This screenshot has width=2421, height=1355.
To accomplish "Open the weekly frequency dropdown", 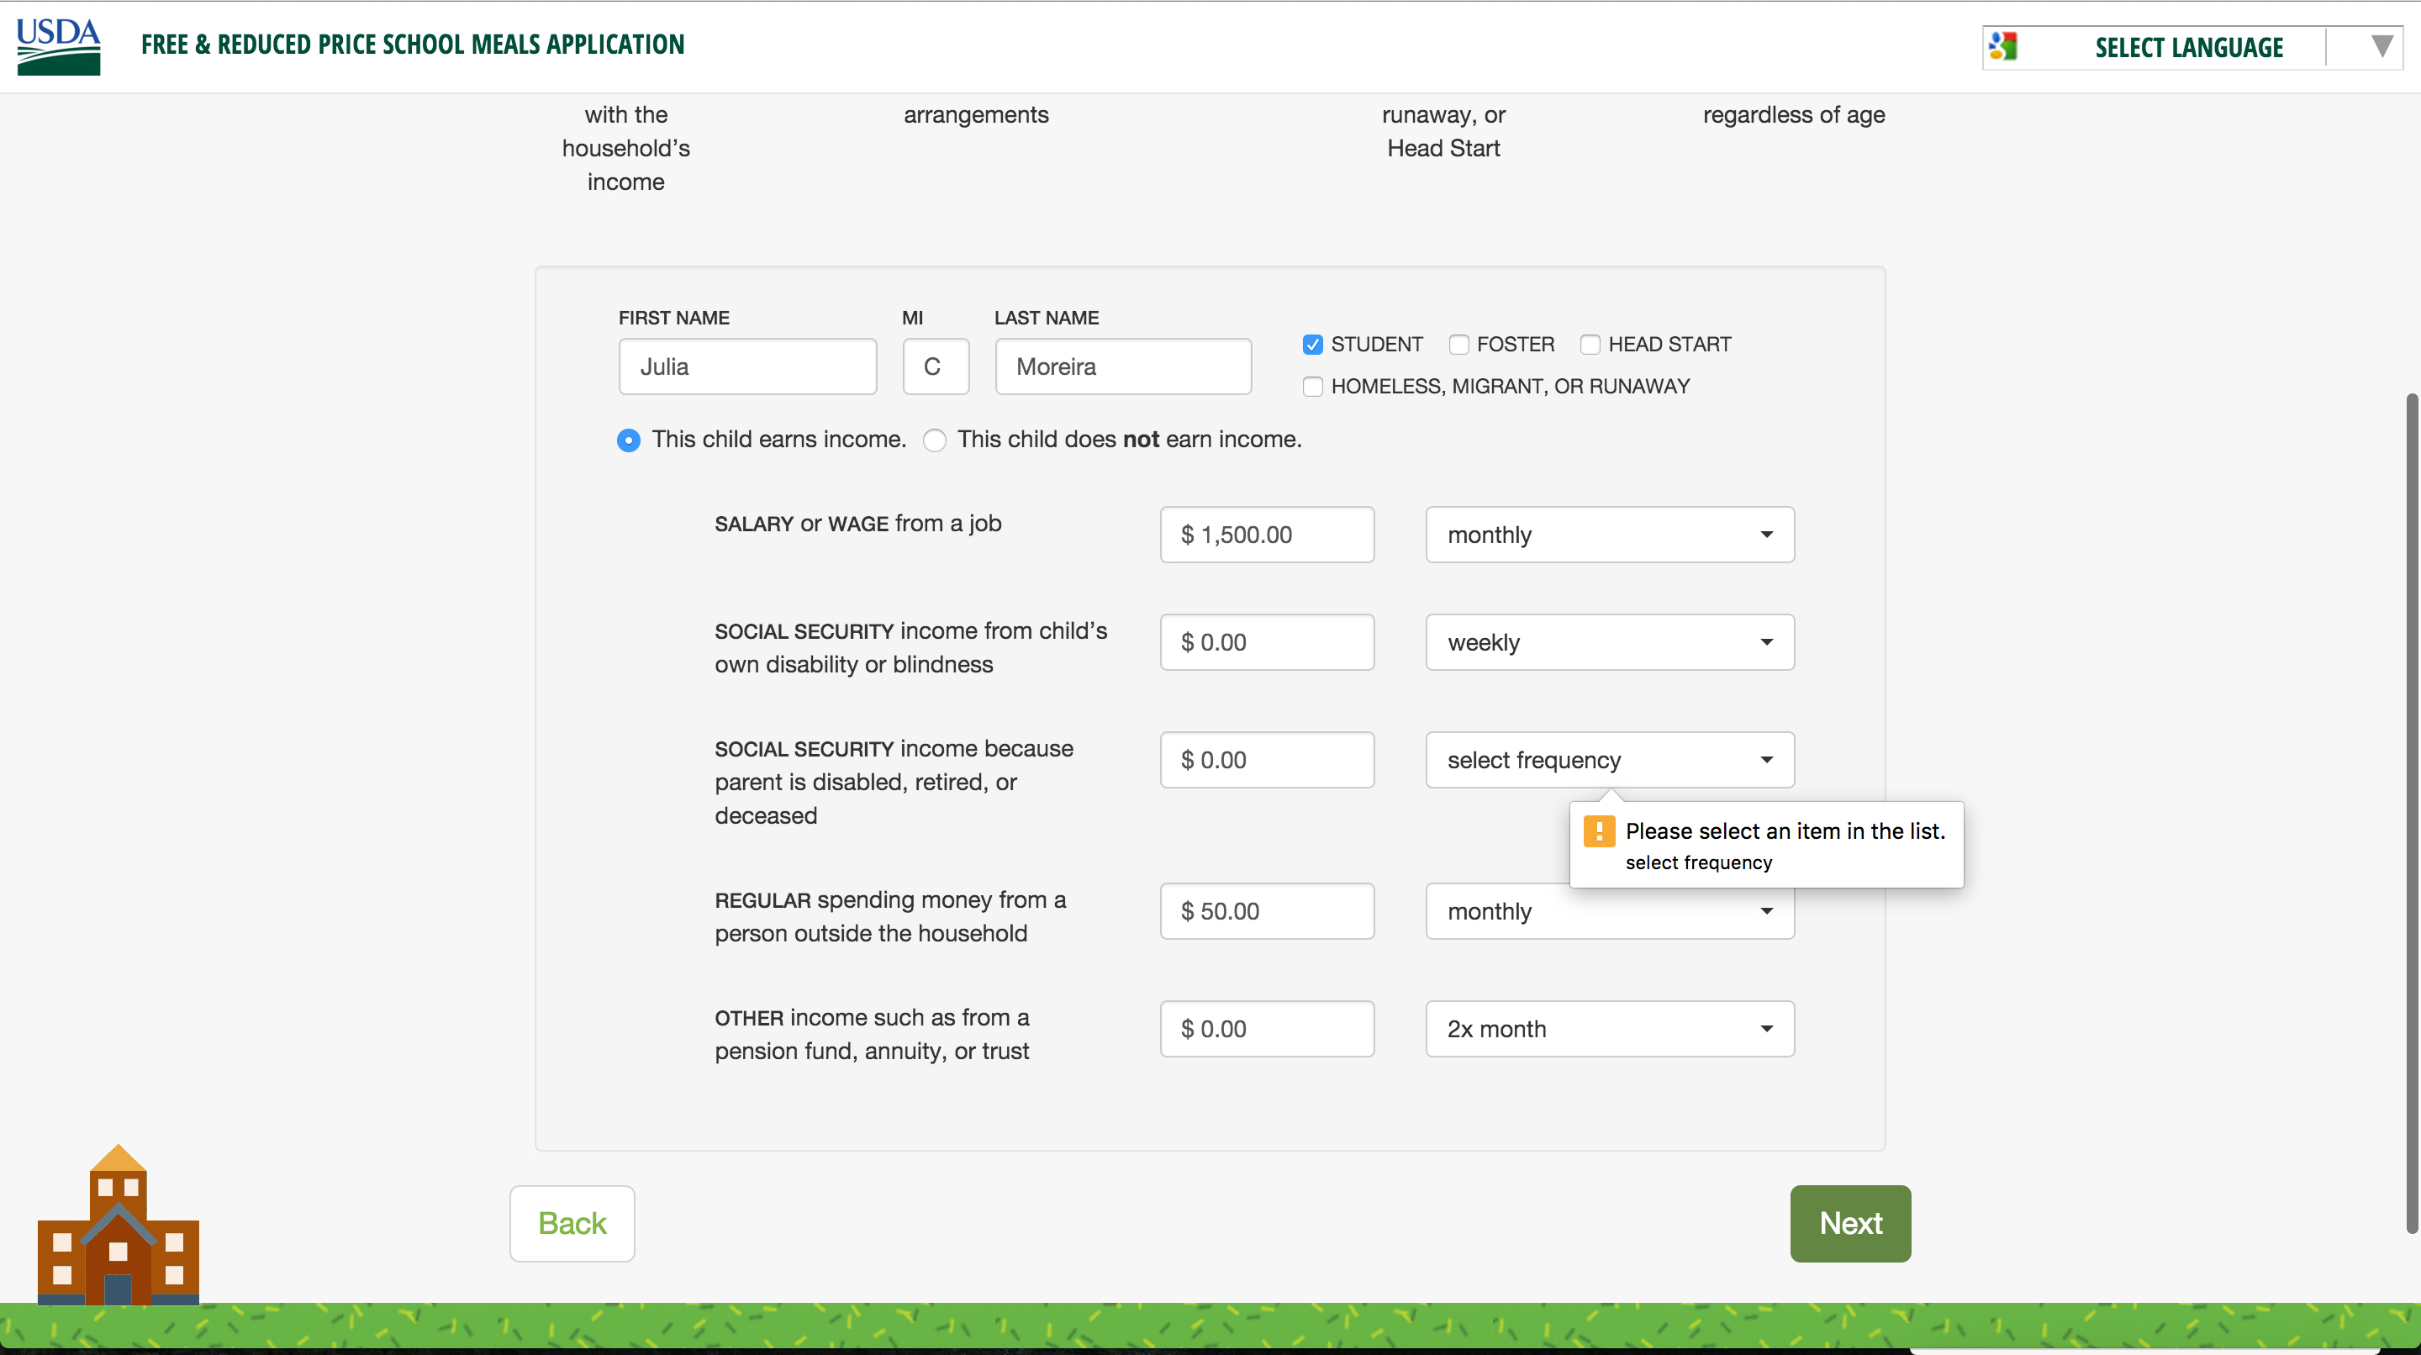I will pyautogui.click(x=1609, y=643).
